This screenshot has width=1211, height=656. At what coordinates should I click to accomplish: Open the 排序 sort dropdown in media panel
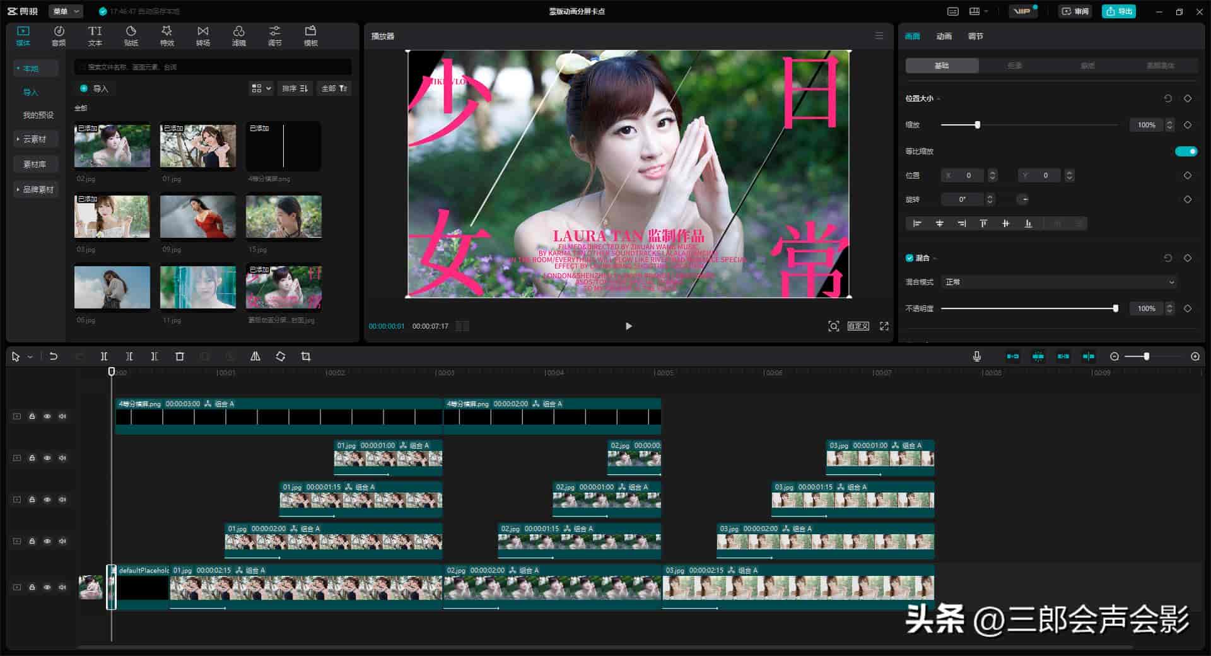[295, 88]
